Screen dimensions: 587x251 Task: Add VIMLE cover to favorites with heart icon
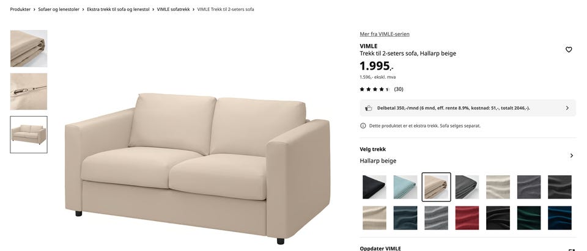568,49
